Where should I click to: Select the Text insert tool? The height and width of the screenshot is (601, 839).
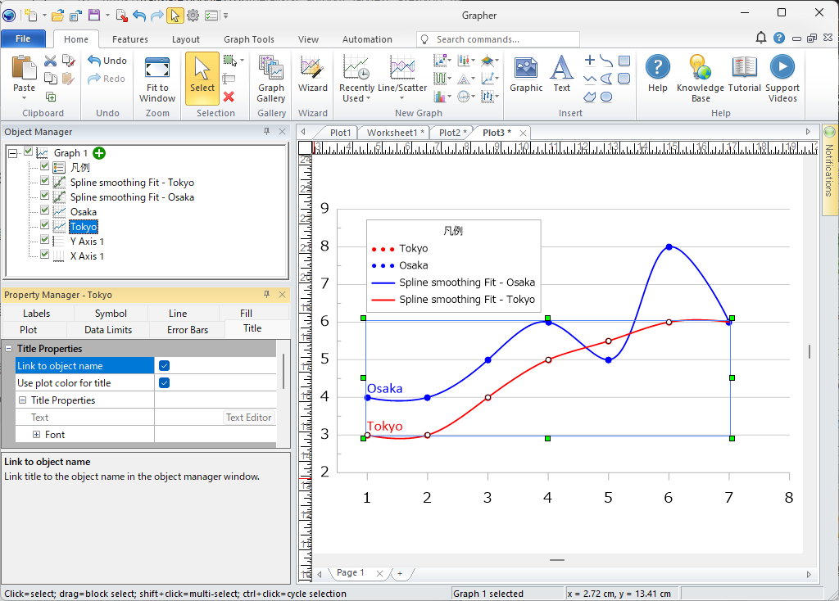[x=561, y=75]
